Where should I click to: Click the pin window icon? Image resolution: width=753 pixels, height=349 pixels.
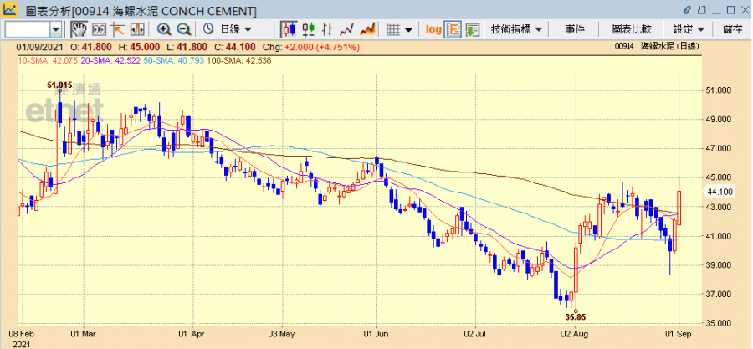point(687,9)
